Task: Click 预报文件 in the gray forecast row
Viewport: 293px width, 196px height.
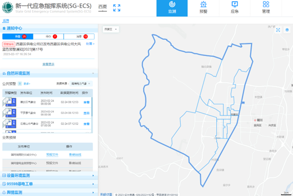Action: (52, 163)
